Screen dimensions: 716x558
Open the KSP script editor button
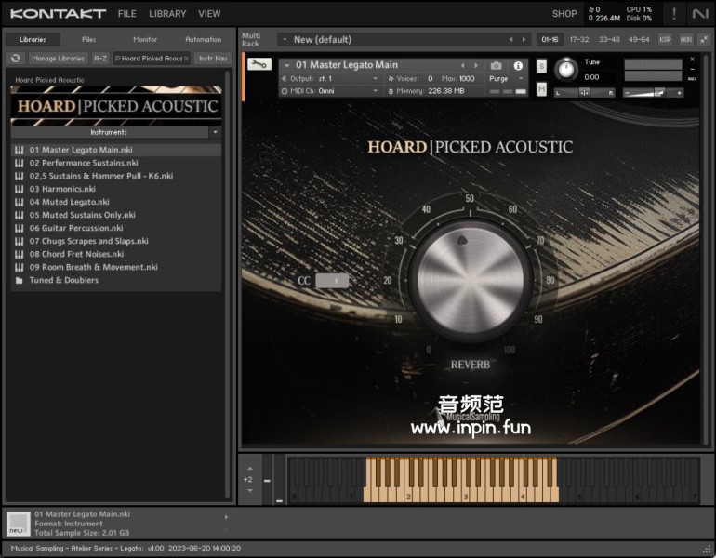click(x=665, y=39)
